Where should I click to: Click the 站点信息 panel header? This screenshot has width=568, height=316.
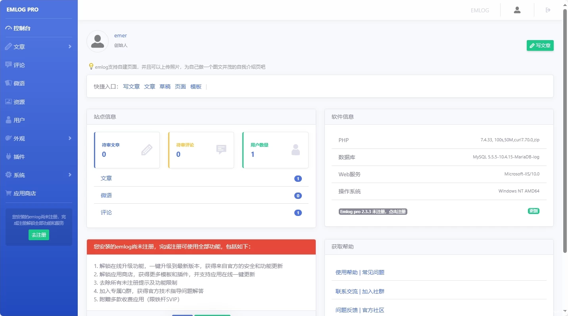point(201,117)
